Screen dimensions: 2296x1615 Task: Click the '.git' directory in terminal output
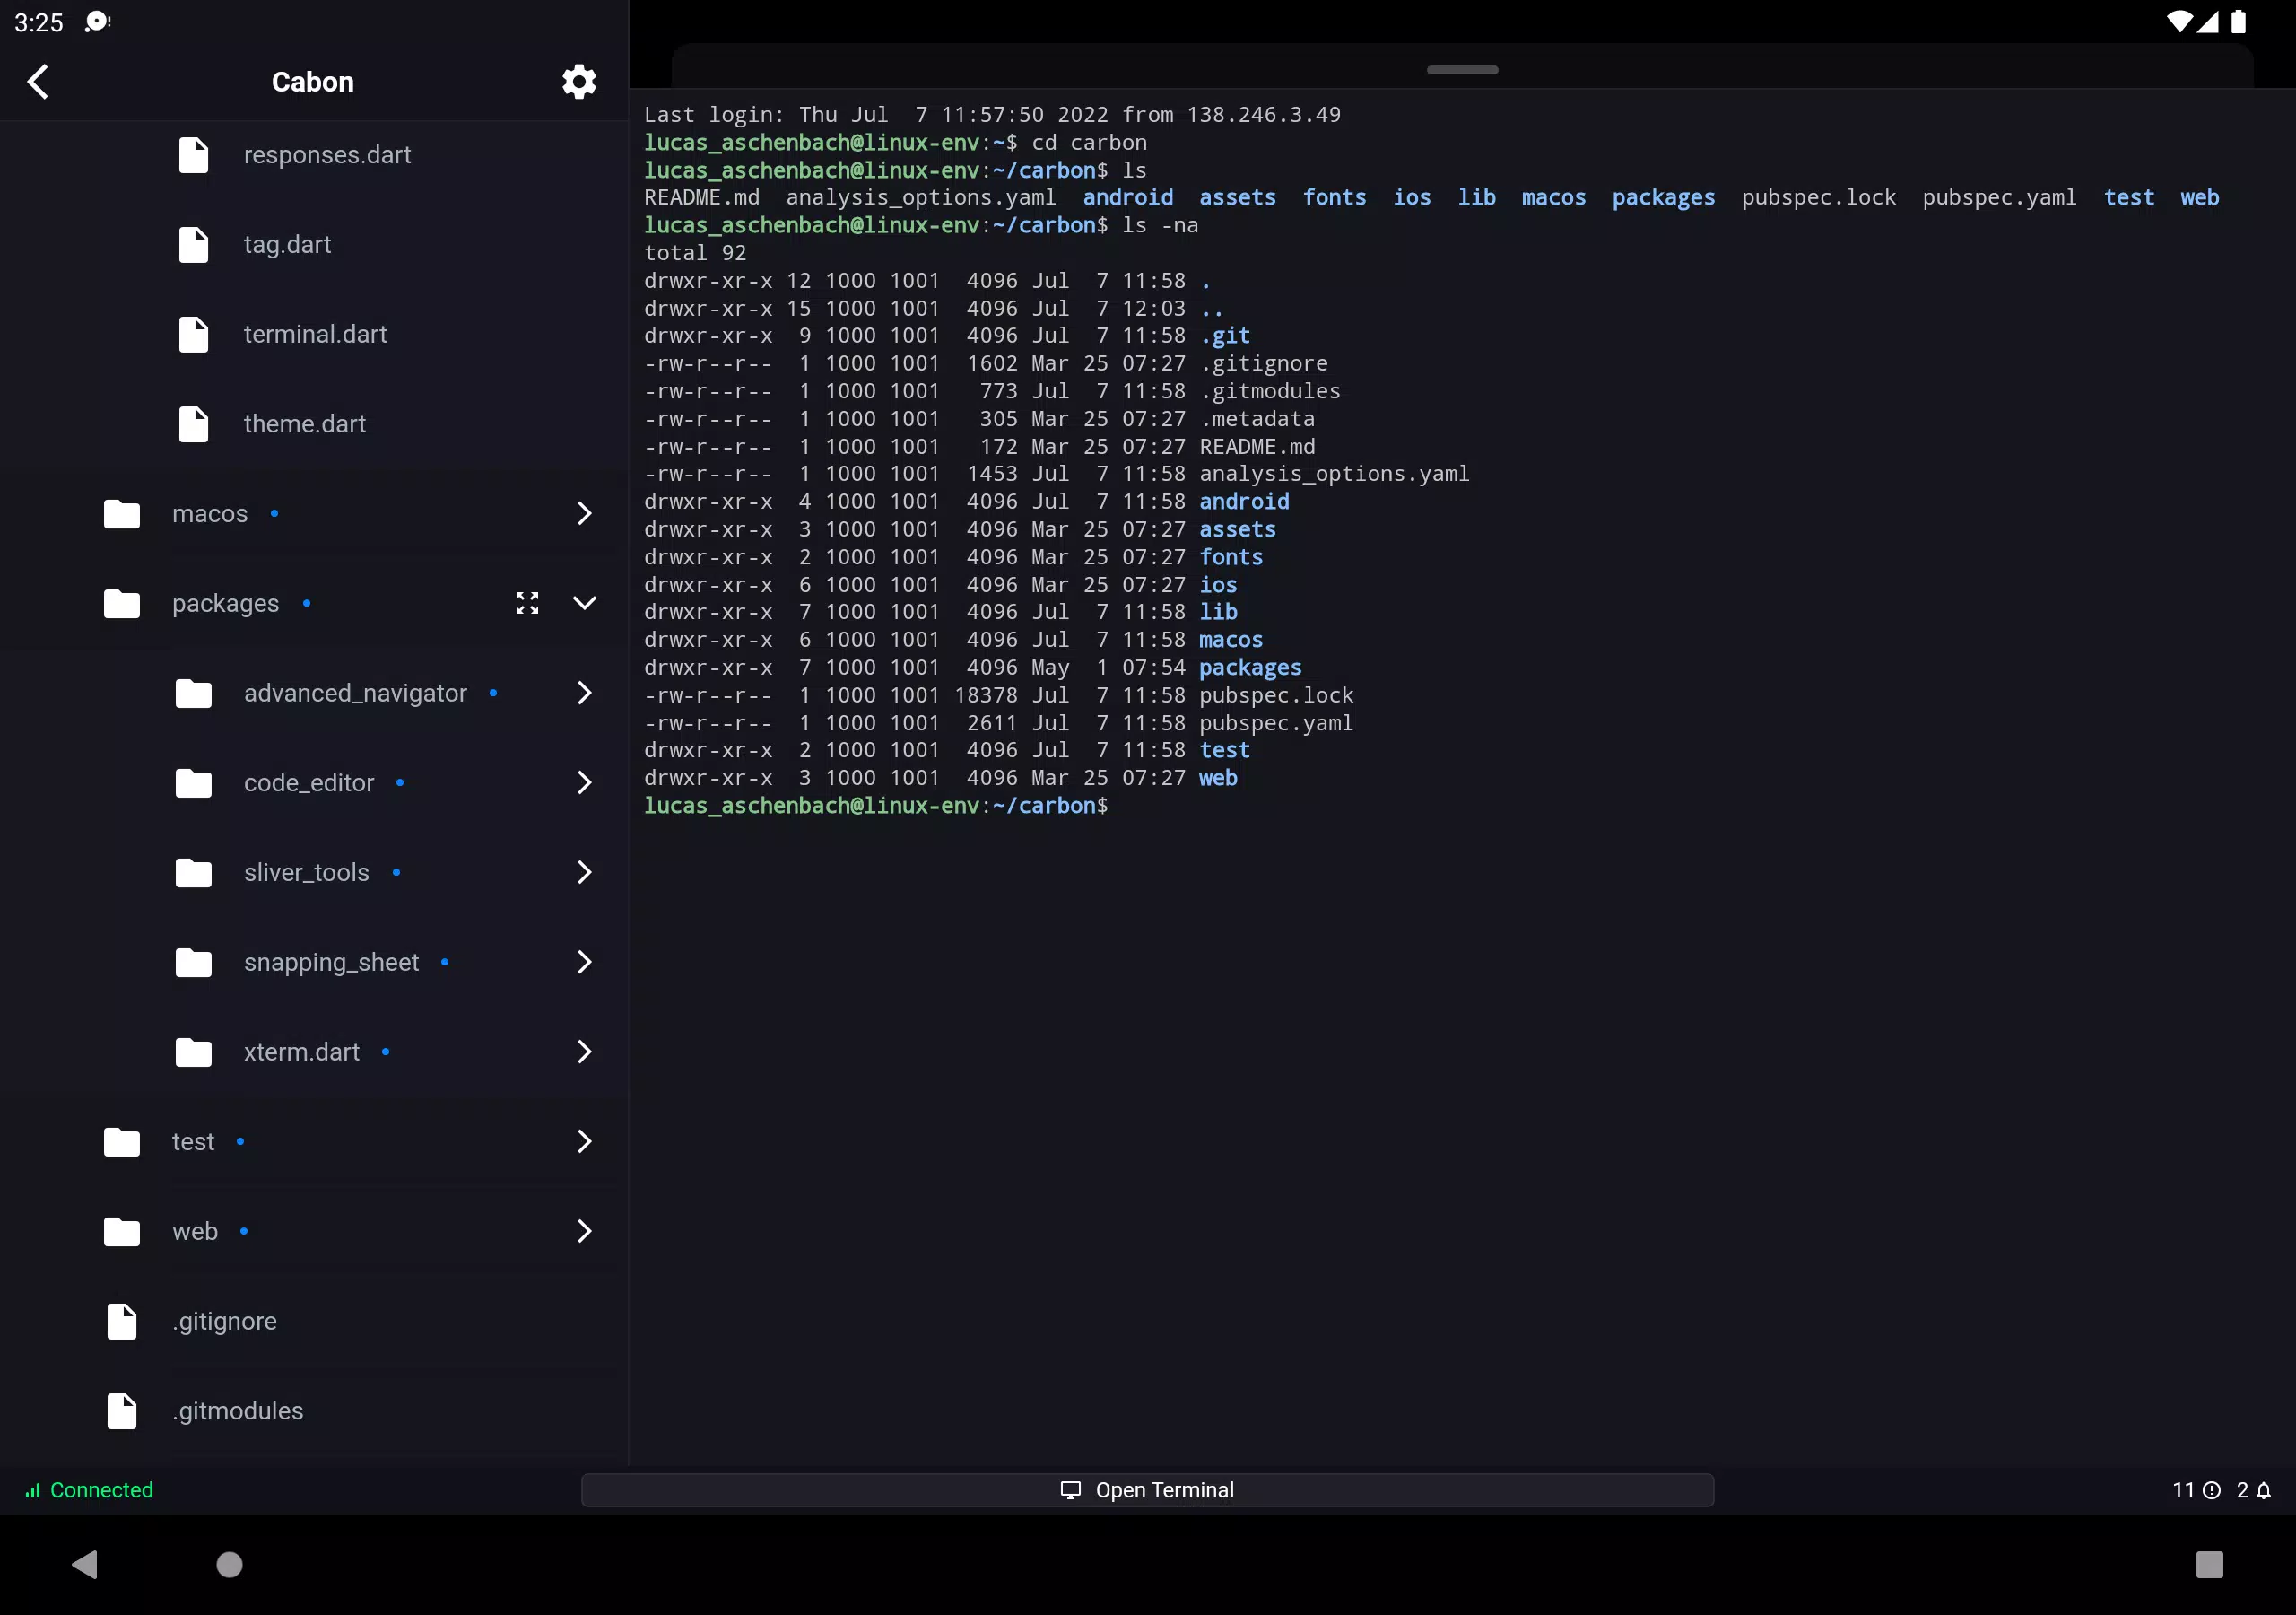pyautogui.click(x=1225, y=336)
